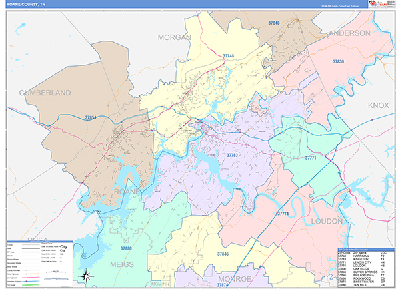Click the large 'City' legend sample text
This screenshot has width=400, height=289.
tap(64, 247)
